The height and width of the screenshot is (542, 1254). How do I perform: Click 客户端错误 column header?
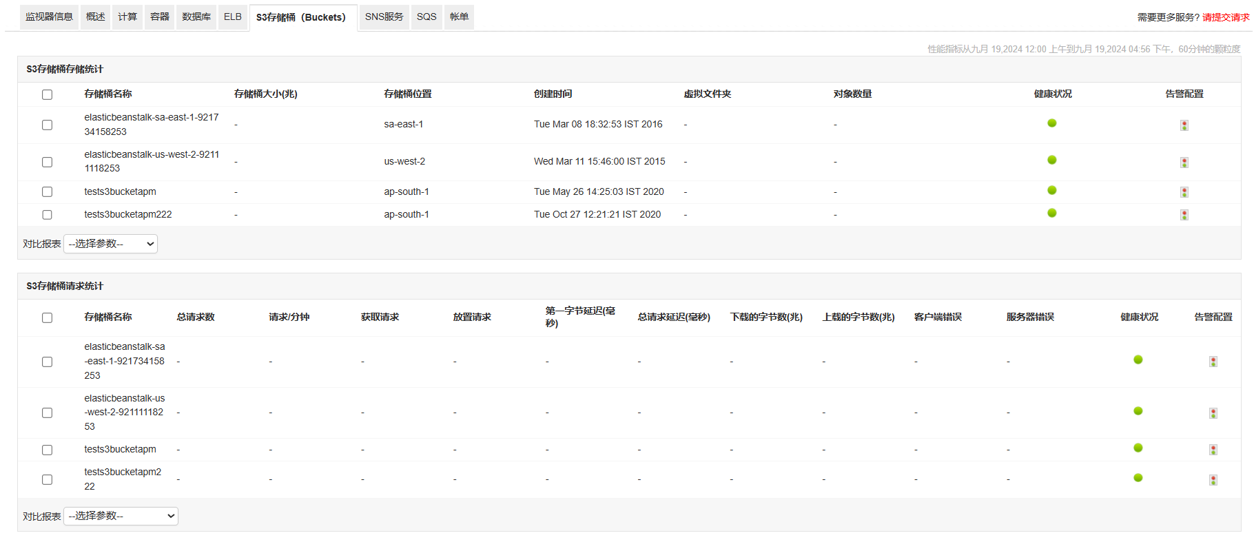(x=938, y=317)
